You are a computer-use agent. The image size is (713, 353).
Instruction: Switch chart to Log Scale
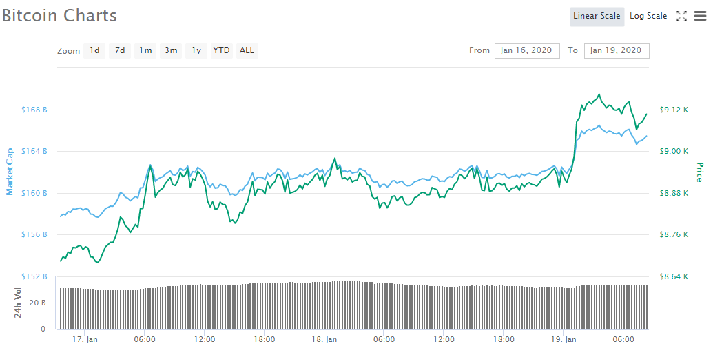tap(648, 17)
